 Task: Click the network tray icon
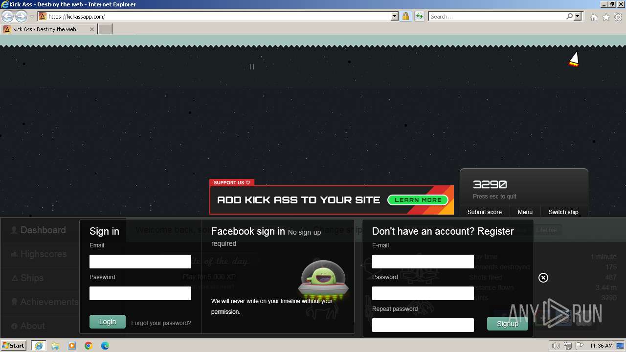point(567,346)
